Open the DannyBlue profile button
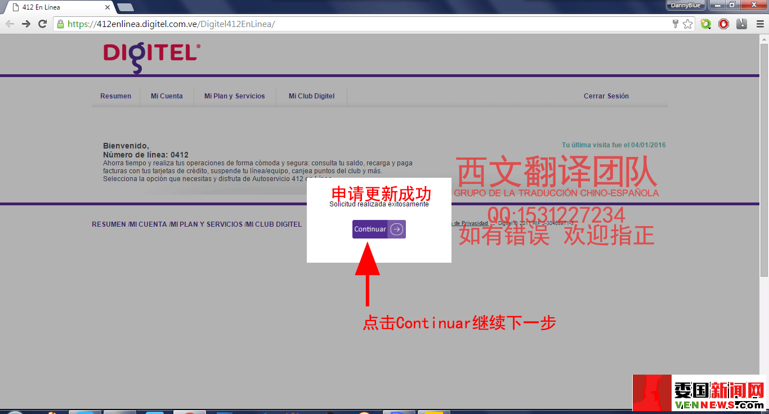 pyautogui.click(x=686, y=5)
